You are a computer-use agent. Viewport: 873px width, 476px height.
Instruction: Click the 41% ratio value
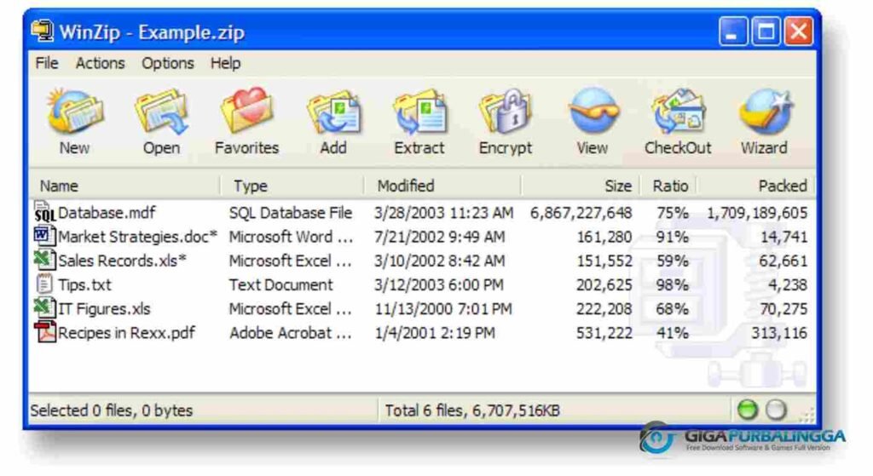tap(672, 333)
